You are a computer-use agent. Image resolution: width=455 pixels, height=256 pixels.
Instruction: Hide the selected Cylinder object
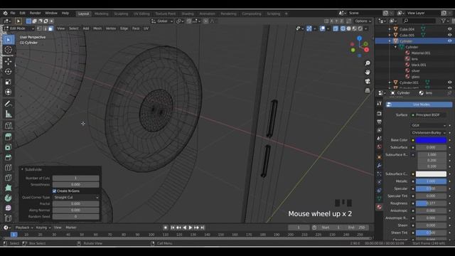pos(449,41)
